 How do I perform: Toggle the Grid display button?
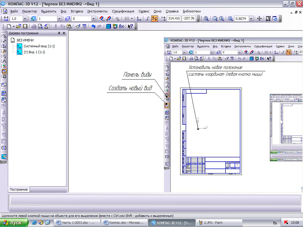(127, 19)
